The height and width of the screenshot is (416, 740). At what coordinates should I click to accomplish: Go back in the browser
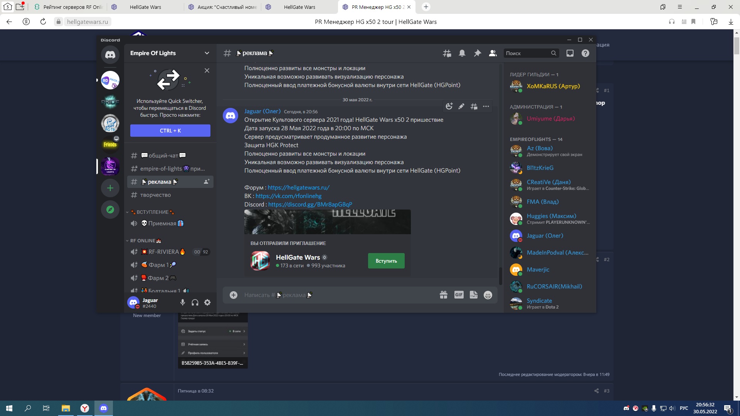pyautogui.click(x=9, y=22)
